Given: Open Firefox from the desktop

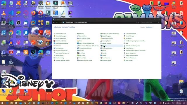Looking at the screenshot, I should pyautogui.click(x=33, y=13).
